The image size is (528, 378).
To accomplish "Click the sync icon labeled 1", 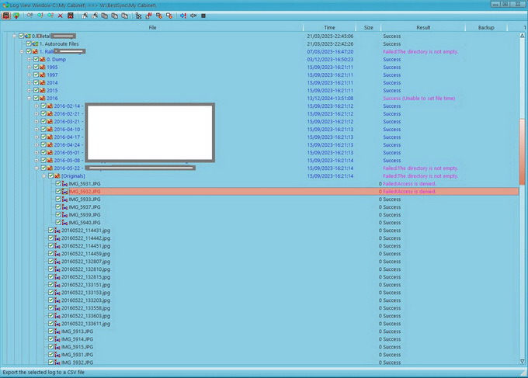I will coord(40,16).
